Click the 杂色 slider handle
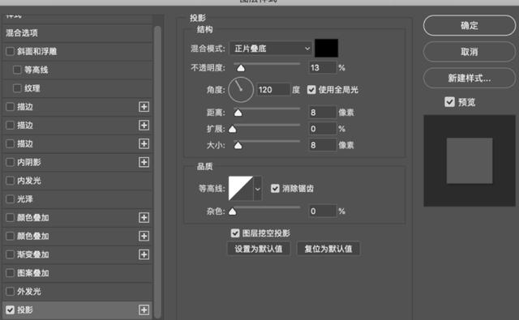The image size is (519, 320). [x=233, y=211]
